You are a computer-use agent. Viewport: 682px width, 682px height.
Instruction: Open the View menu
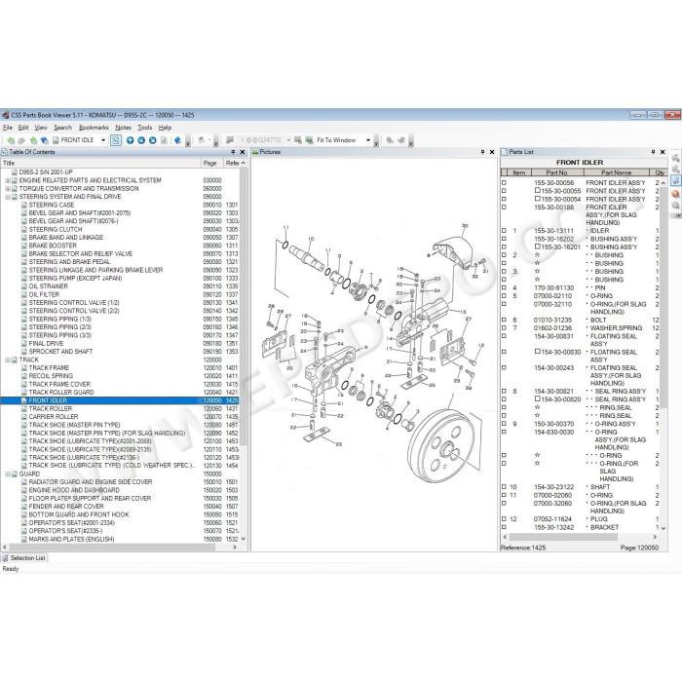pos(41,128)
